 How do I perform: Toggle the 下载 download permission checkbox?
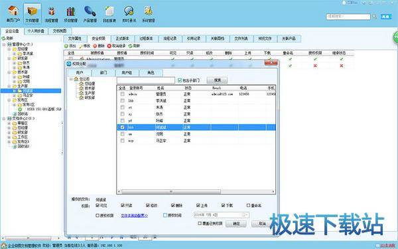coord(224,205)
